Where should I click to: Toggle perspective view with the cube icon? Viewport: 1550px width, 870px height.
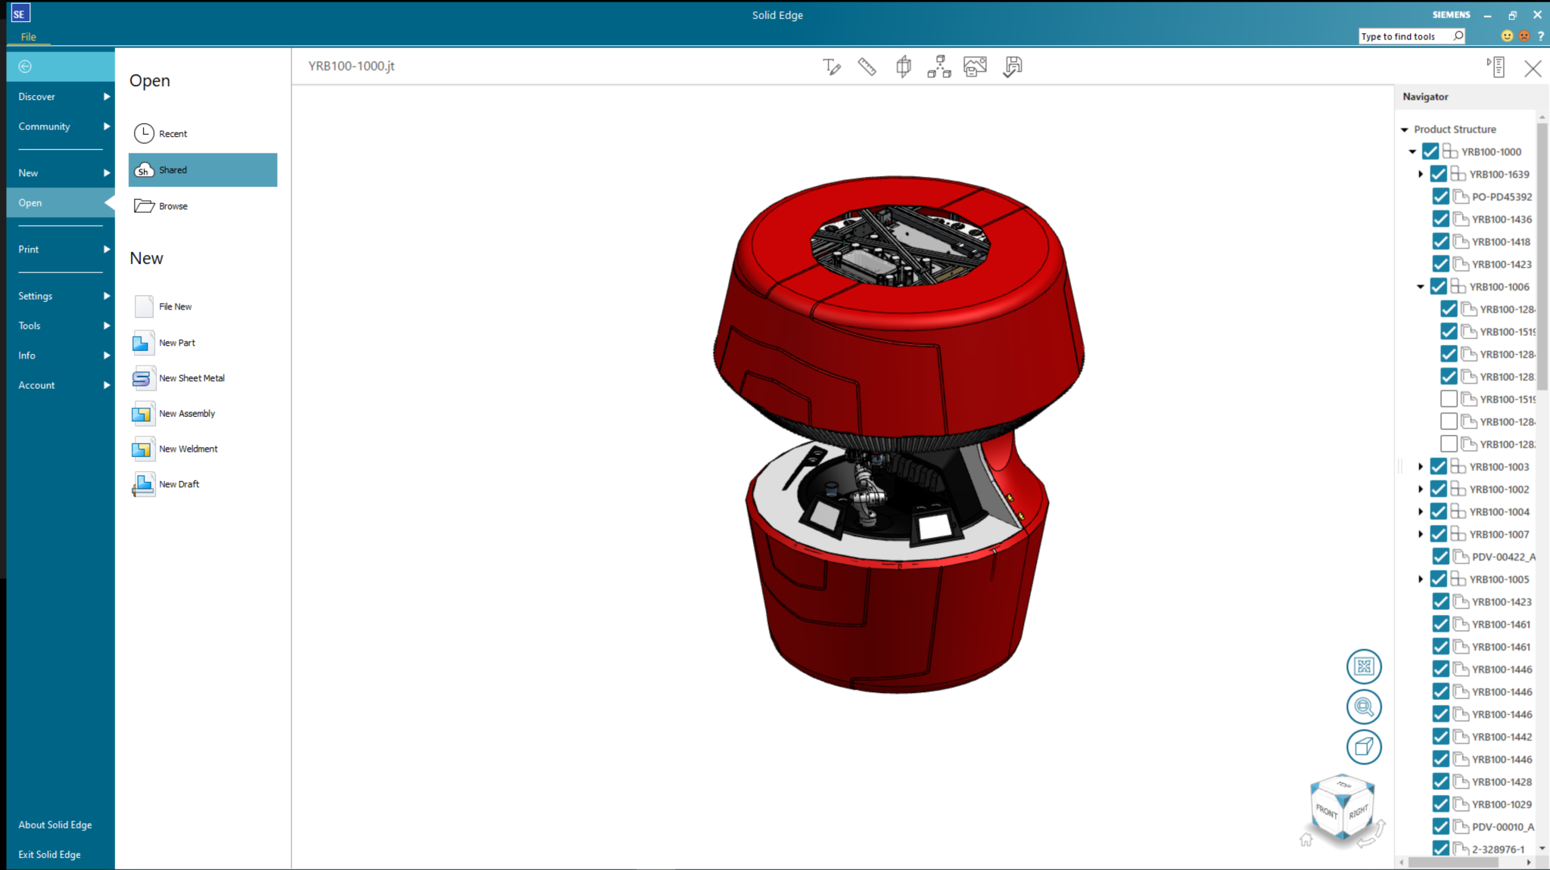(1364, 747)
